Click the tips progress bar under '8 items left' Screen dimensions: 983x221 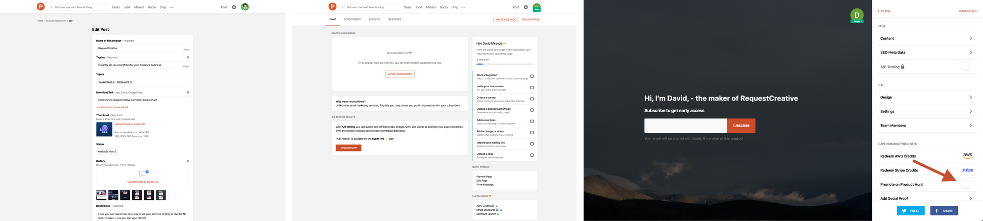click(x=504, y=64)
